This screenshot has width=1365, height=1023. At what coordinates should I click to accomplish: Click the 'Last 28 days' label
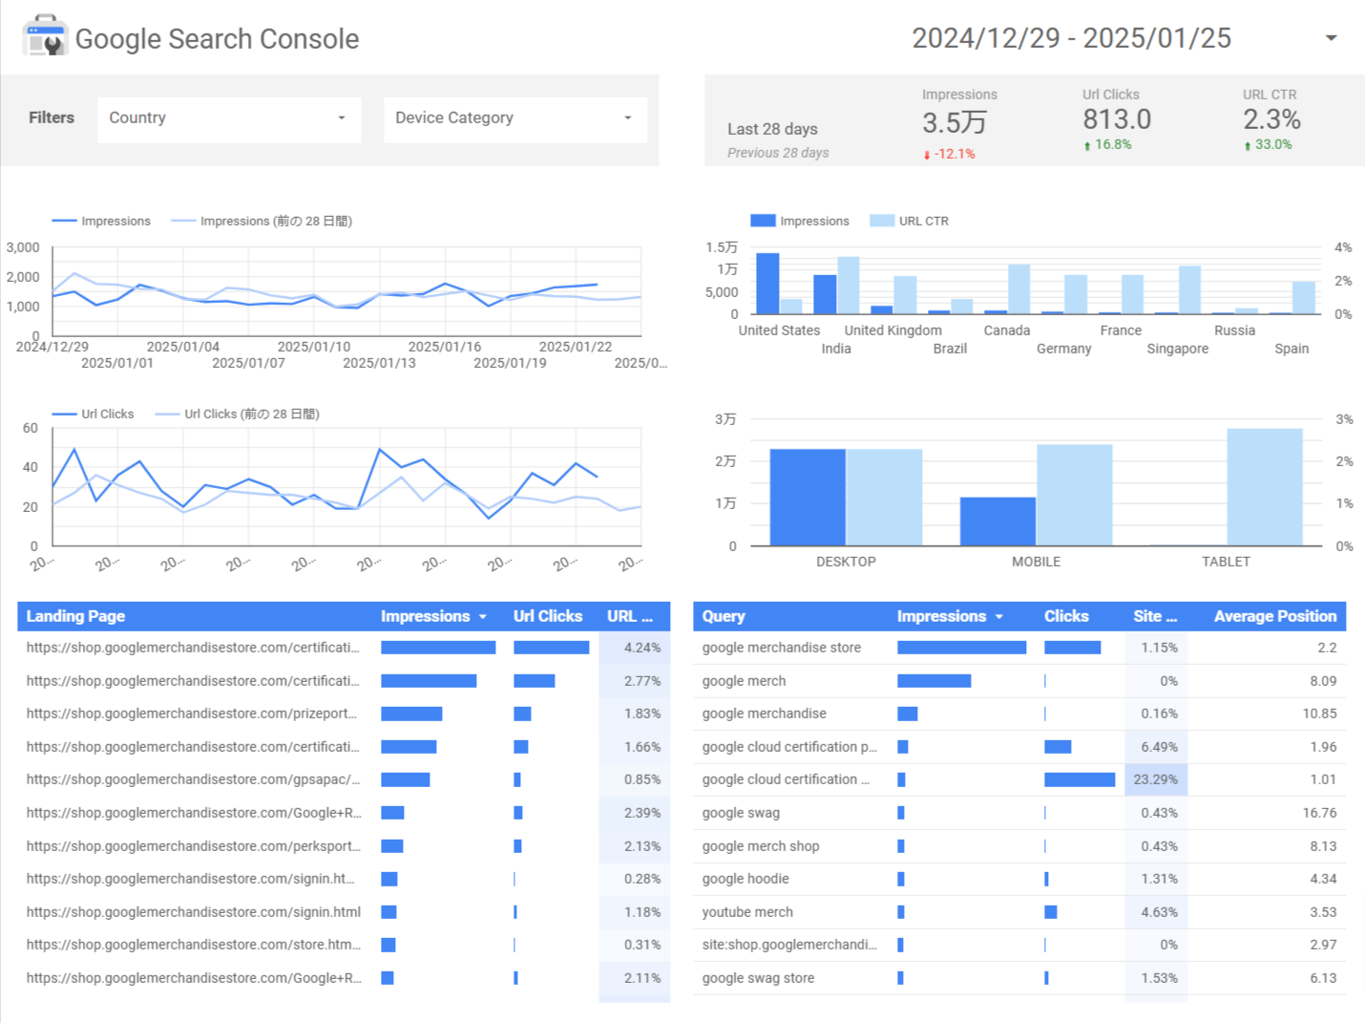pyautogui.click(x=772, y=129)
